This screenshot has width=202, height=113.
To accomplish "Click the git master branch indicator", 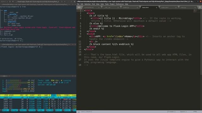I will coord(171,112).
